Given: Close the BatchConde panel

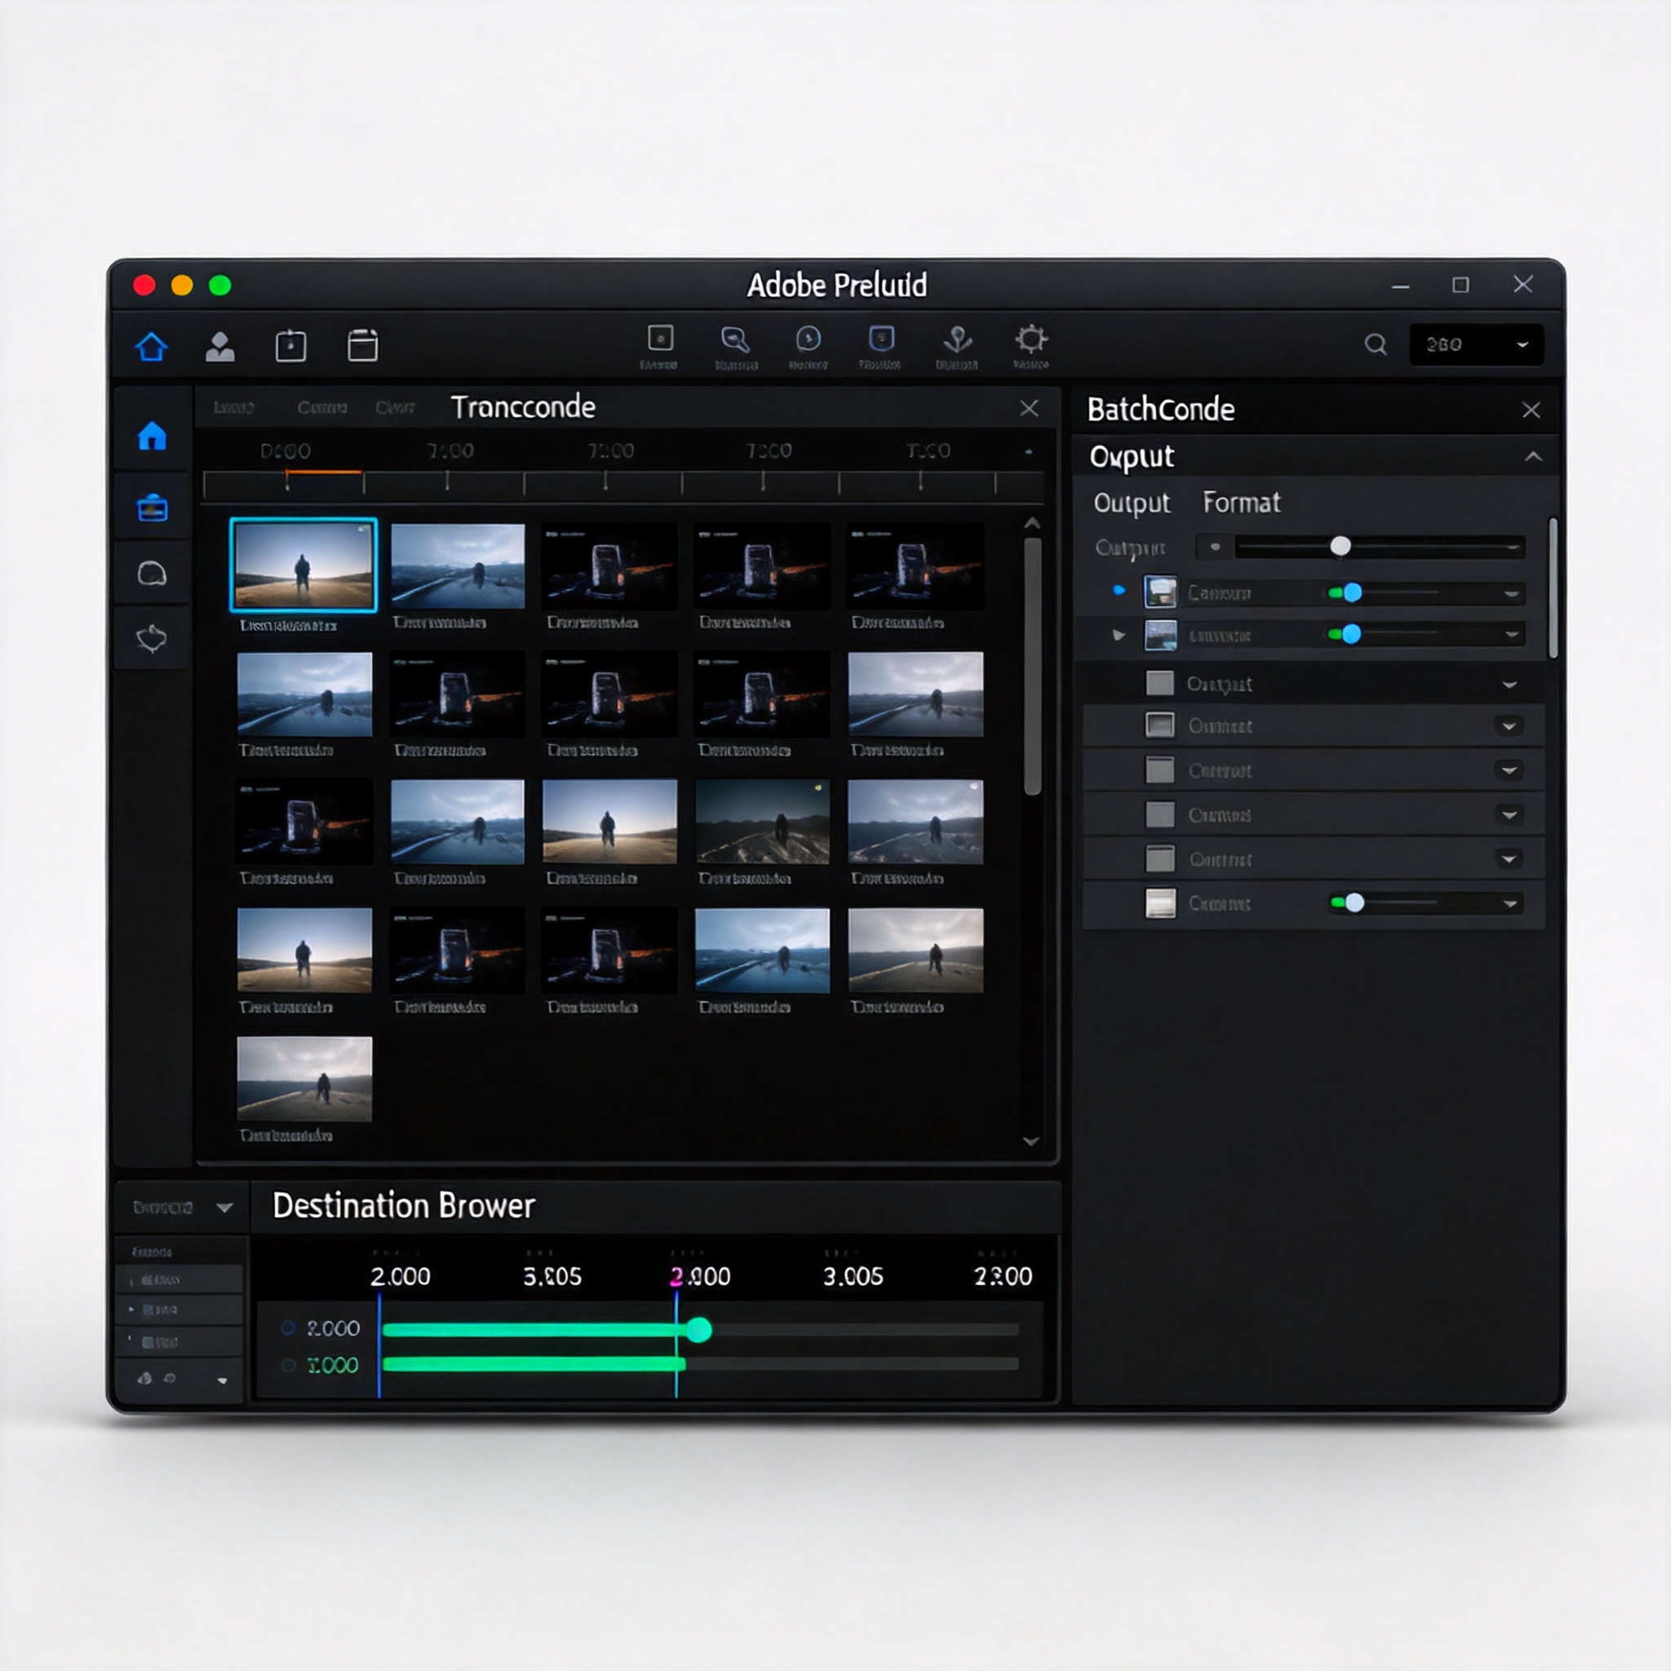Looking at the screenshot, I should coord(1531,410).
